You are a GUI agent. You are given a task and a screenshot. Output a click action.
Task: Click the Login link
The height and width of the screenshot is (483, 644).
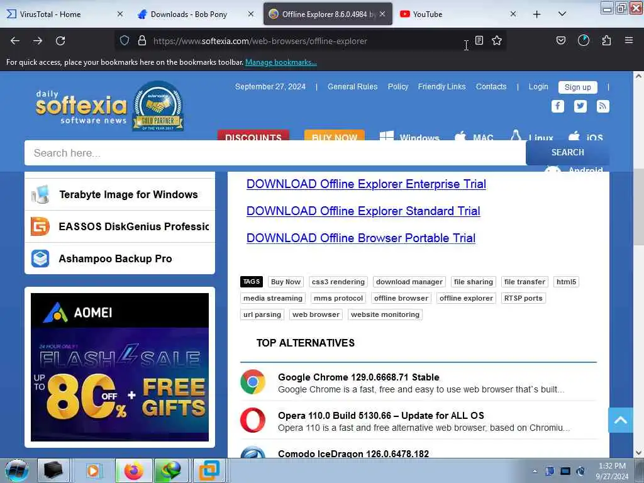pos(538,87)
